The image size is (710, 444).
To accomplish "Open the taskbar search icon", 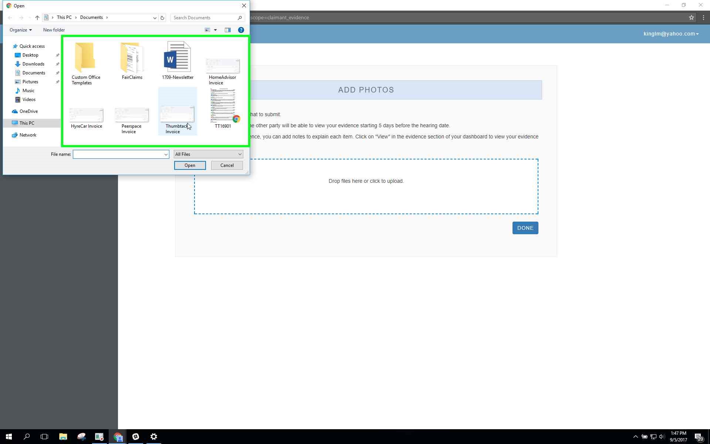I will point(27,437).
